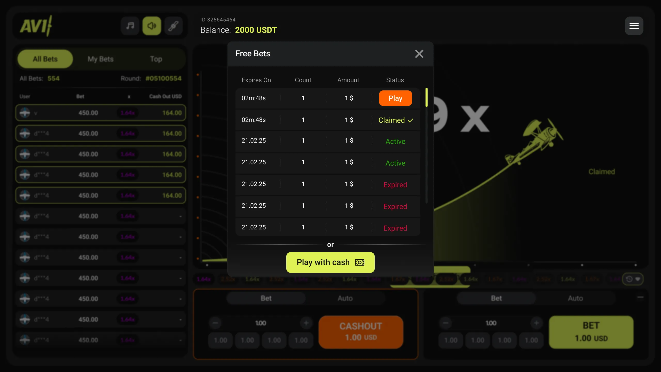Click Play with cash button
This screenshot has height=372, width=661.
pyautogui.click(x=330, y=262)
